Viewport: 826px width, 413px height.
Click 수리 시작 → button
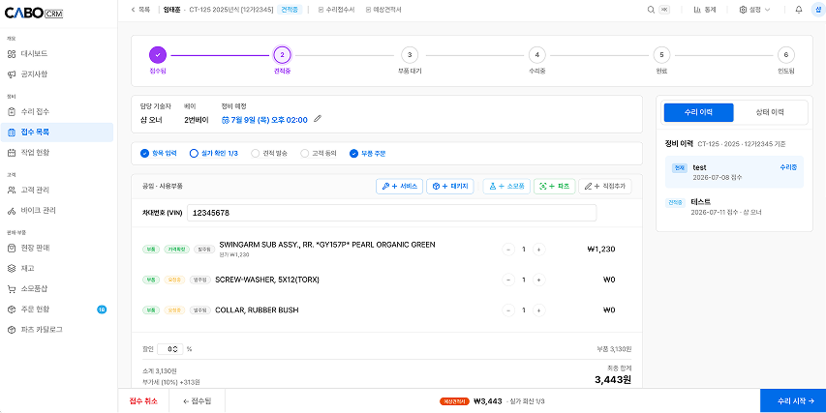(793, 400)
